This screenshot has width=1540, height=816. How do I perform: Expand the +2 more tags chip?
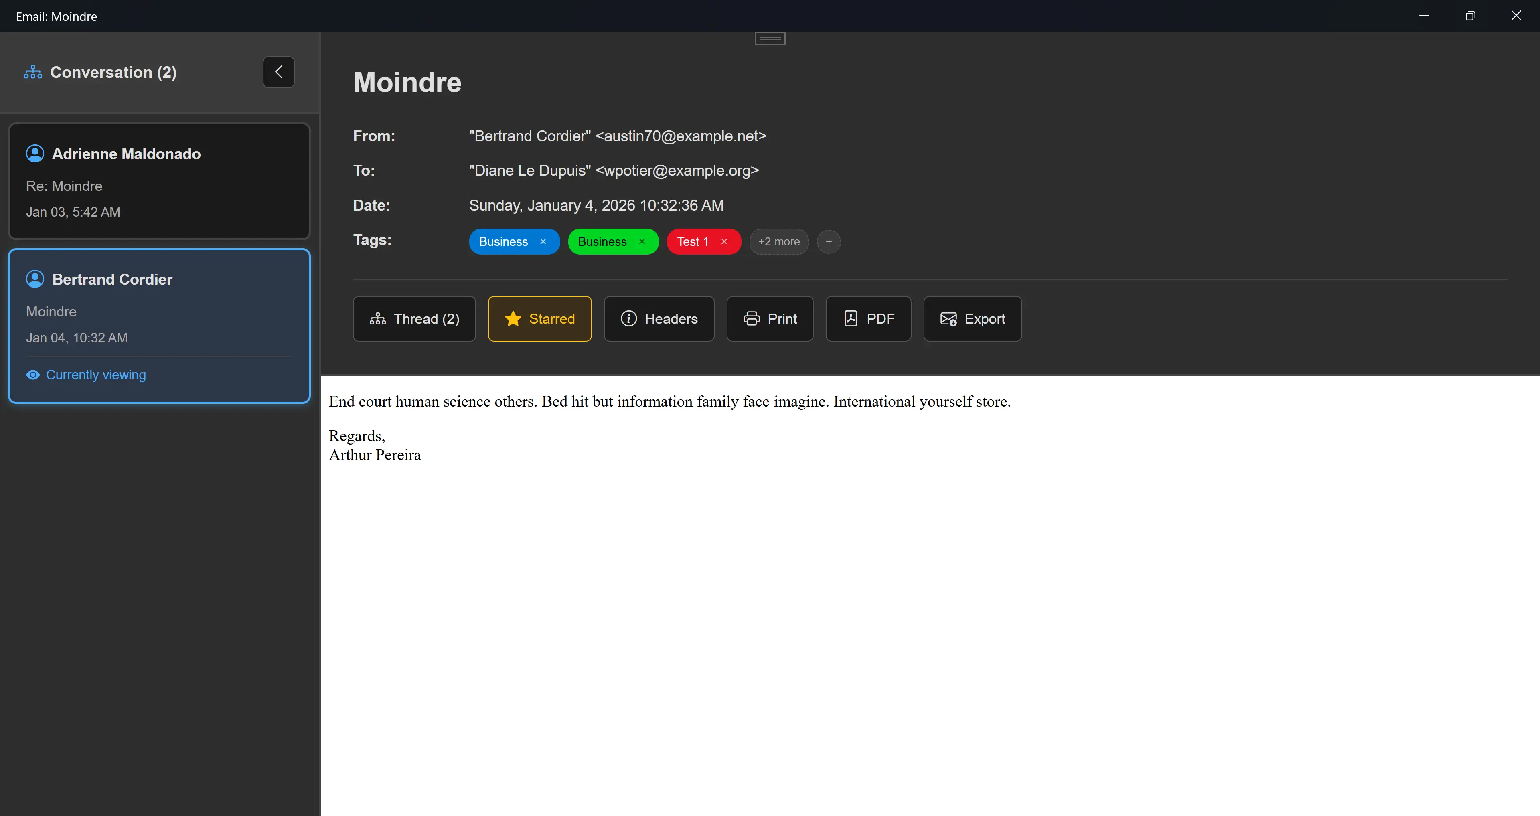tap(778, 241)
